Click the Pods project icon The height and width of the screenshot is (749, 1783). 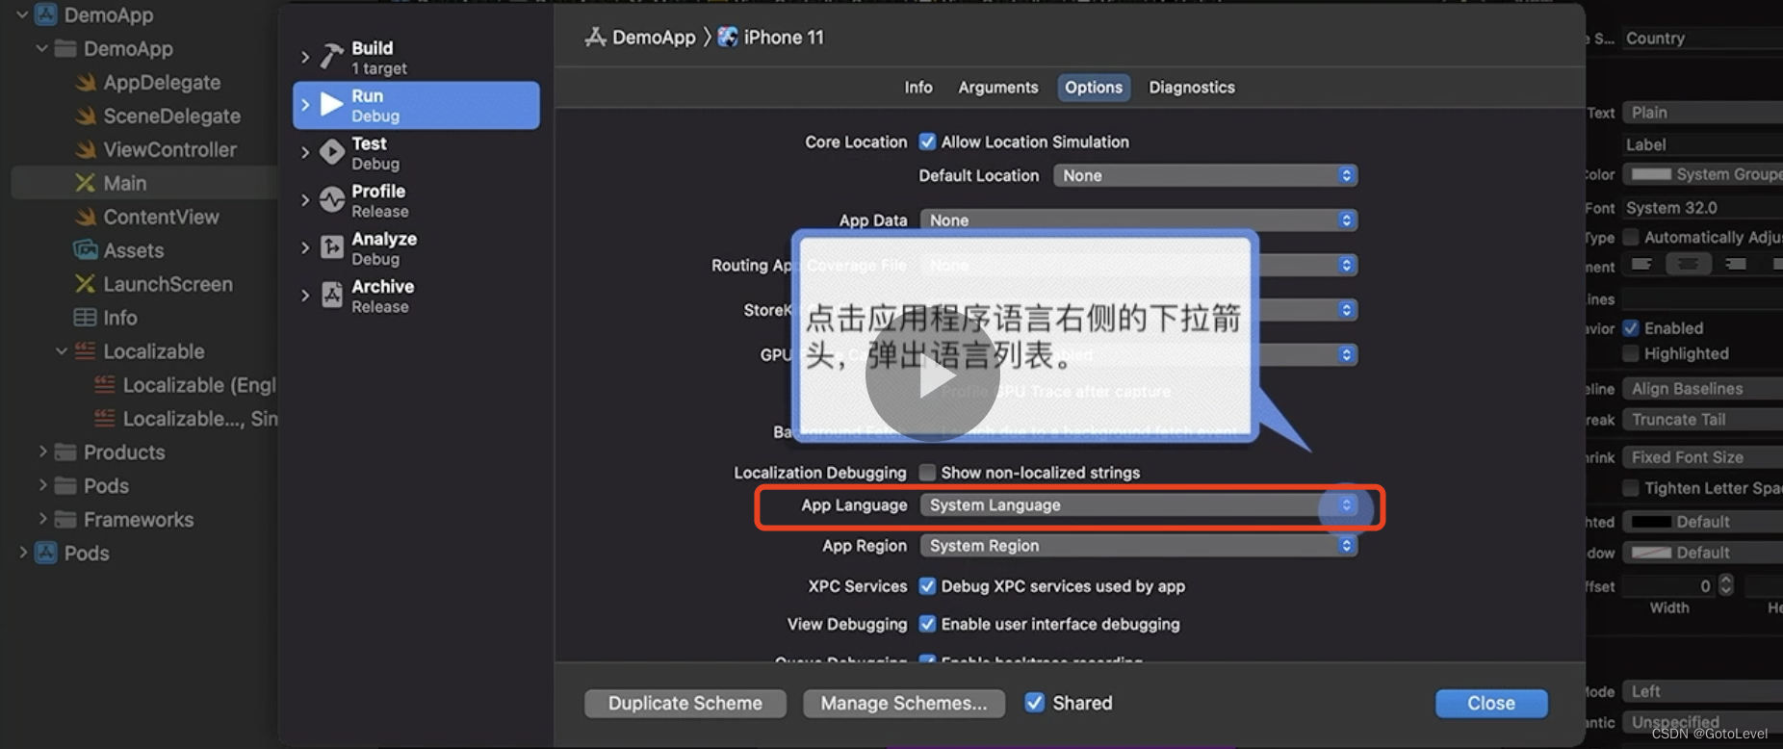tap(46, 554)
